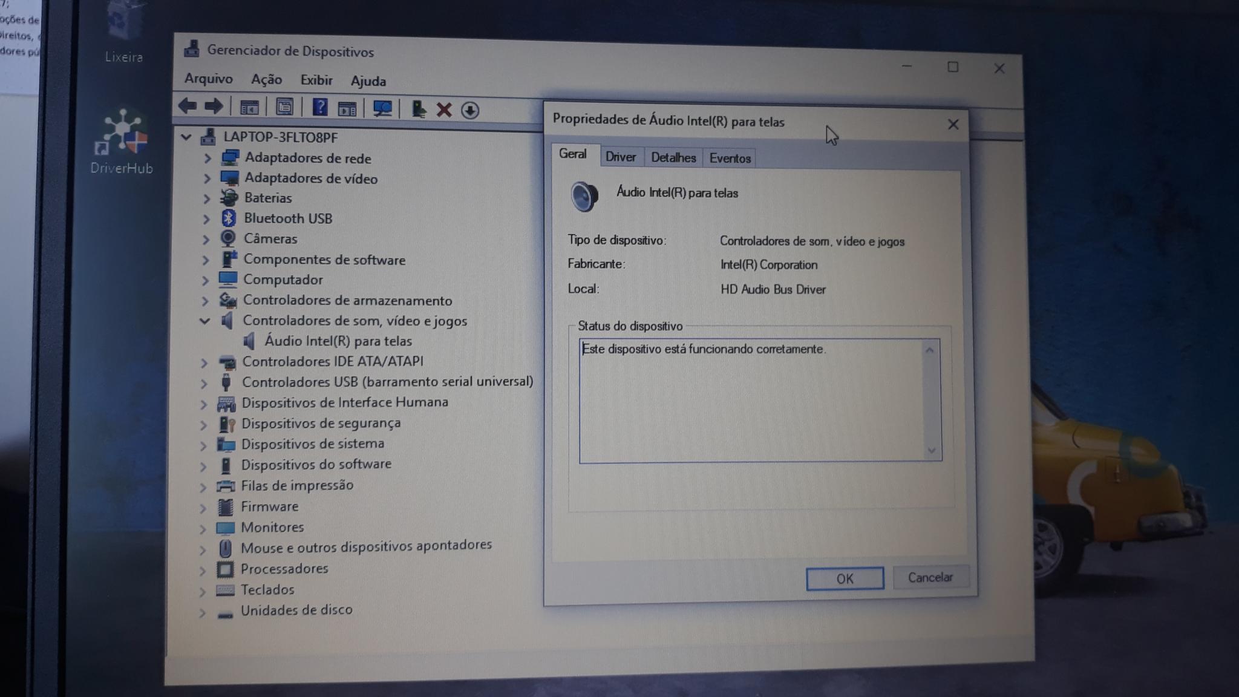Open the DriverHub desktop shortcut
This screenshot has width=1239, height=697.
[x=122, y=142]
